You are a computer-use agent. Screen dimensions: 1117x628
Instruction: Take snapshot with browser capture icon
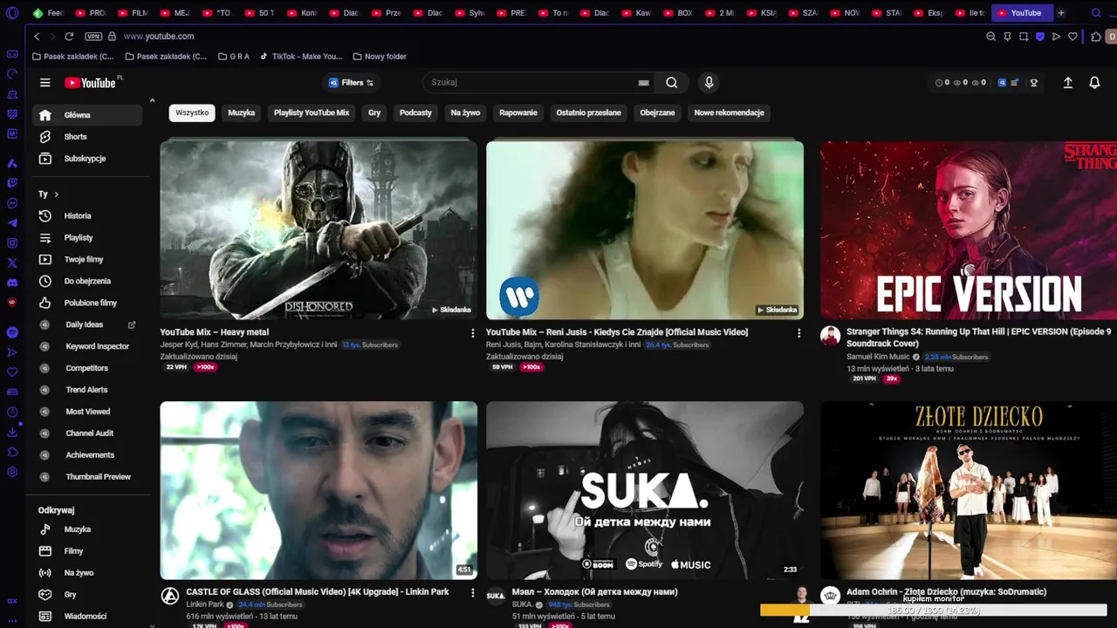[x=1023, y=37]
